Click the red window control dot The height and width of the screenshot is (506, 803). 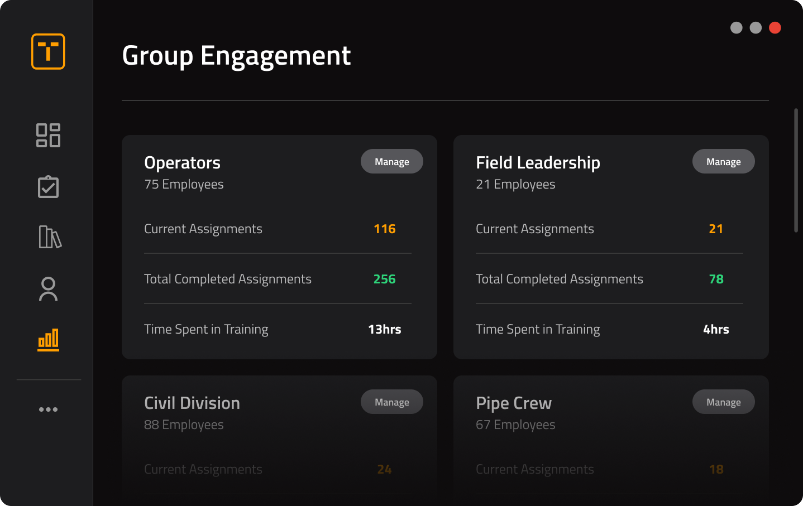pos(775,28)
